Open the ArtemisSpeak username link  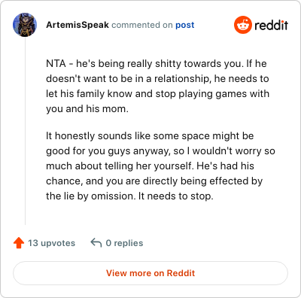click(78, 25)
